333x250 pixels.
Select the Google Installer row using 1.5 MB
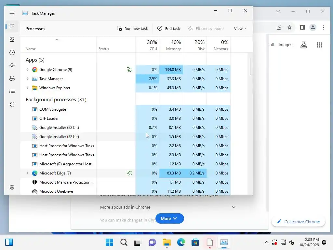click(x=125, y=137)
